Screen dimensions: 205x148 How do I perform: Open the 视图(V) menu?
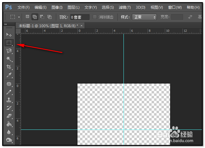click(x=157, y=7)
